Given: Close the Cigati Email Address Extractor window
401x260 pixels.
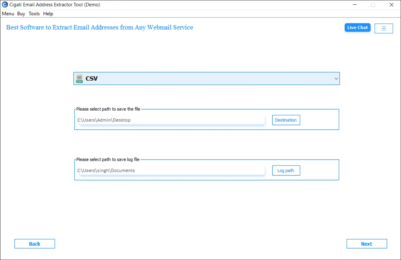Looking at the screenshot, I should (x=392, y=5).
